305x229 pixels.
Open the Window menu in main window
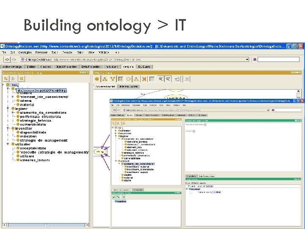104,53
